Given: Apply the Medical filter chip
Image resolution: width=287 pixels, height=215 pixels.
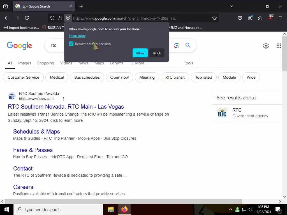Looking at the screenshot, I should (57, 77).
